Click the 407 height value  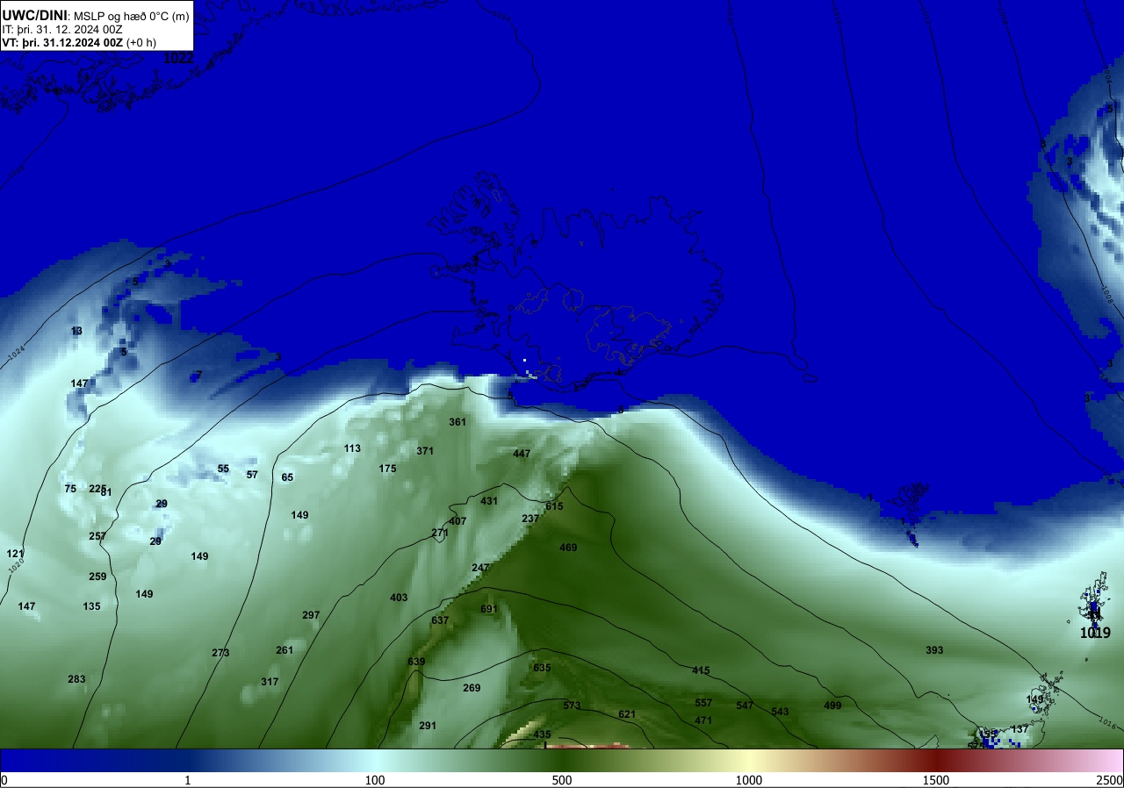click(458, 521)
